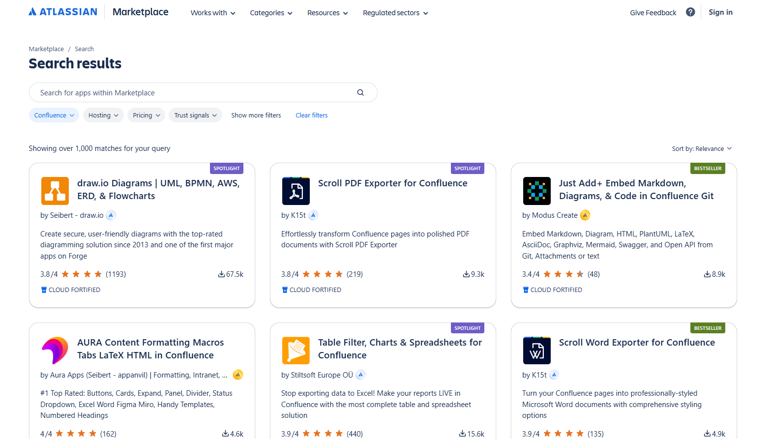
Task: Click the (48) review count
Action: [594, 274]
